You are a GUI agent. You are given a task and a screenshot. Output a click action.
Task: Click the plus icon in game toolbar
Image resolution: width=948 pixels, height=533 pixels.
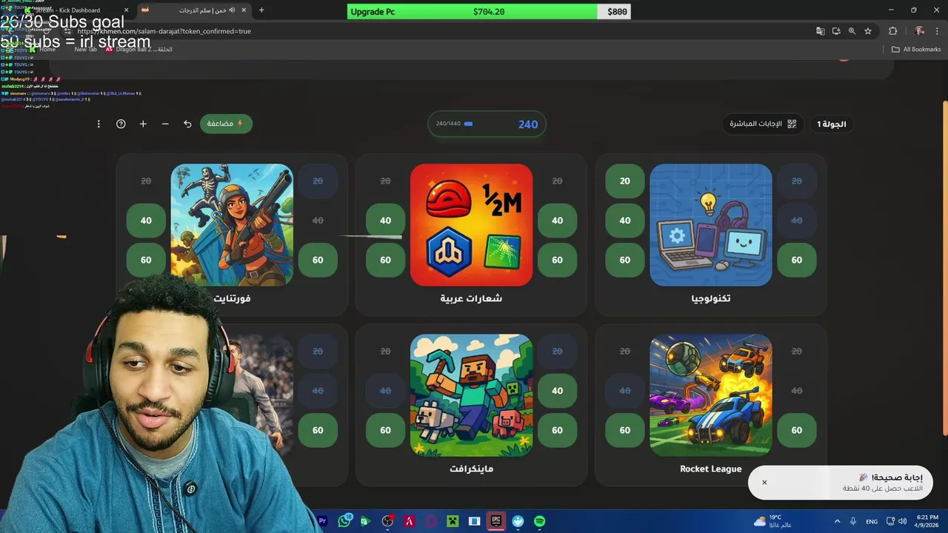coord(143,124)
